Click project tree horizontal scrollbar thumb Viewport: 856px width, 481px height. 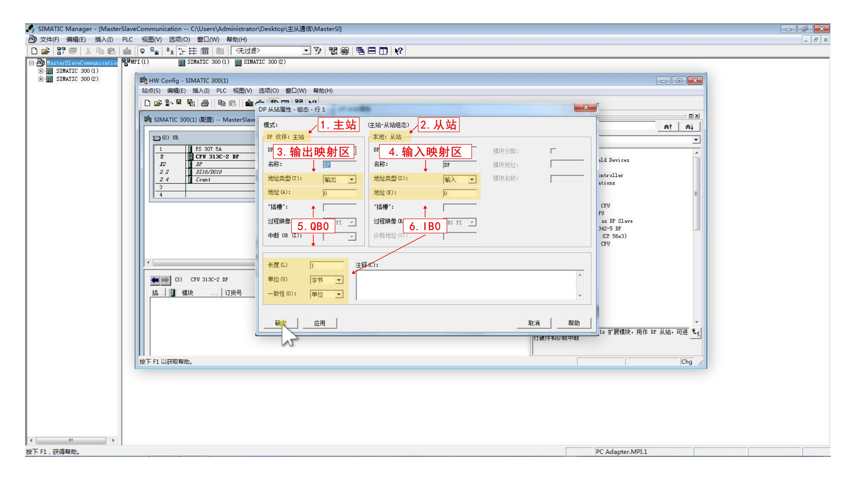(x=71, y=440)
